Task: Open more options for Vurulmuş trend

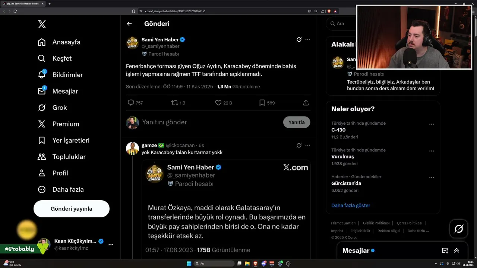Action: click(432, 151)
